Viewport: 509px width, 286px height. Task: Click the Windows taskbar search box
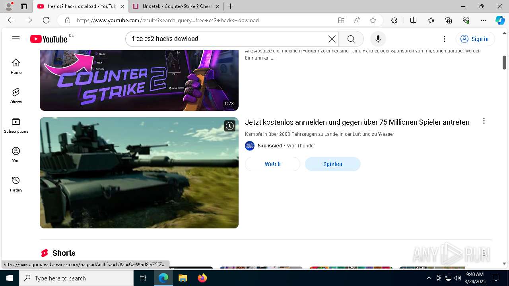pos(76,278)
